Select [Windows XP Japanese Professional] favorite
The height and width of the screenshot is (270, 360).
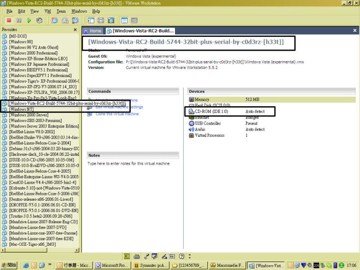pyautogui.click(x=39, y=64)
